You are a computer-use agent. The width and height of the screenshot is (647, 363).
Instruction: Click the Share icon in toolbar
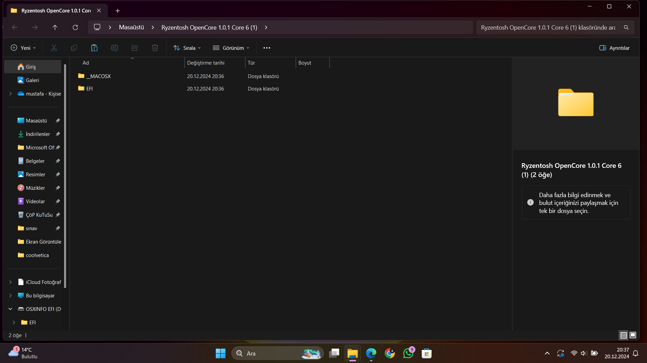(x=135, y=48)
